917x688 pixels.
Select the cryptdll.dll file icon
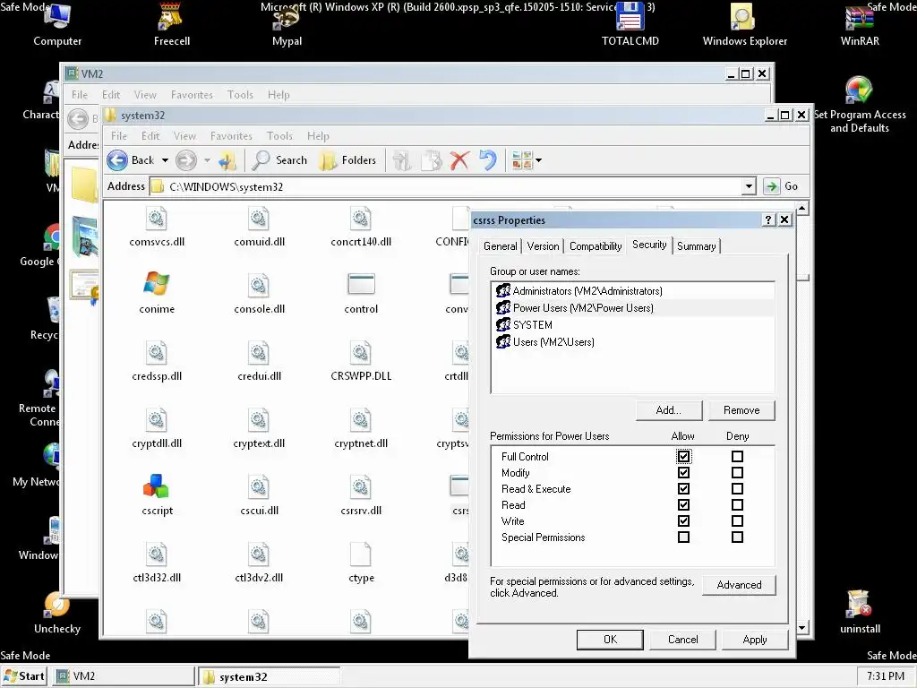(156, 420)
